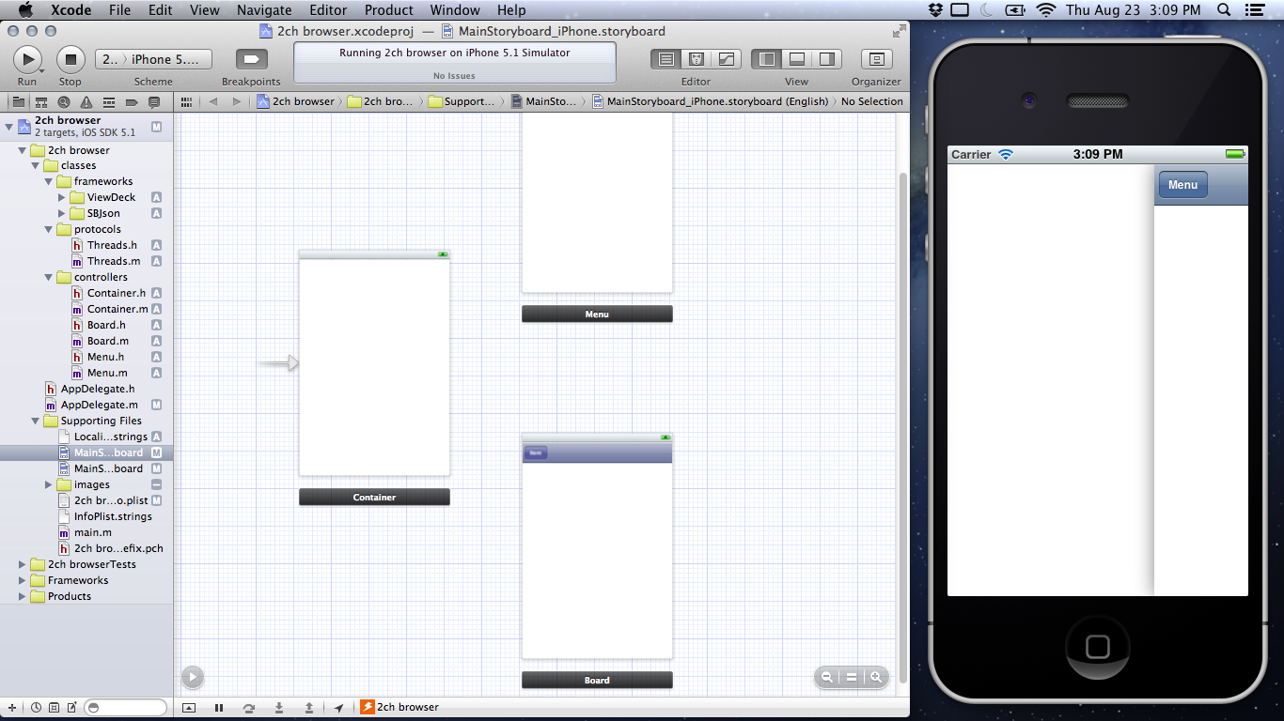The width and height of the screenshot is (1284, 721).
Task: Show the Breakpoint navigator
Action: (132, 101)
